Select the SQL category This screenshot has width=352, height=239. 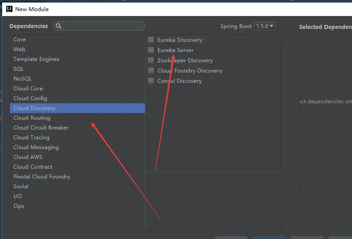77,69
